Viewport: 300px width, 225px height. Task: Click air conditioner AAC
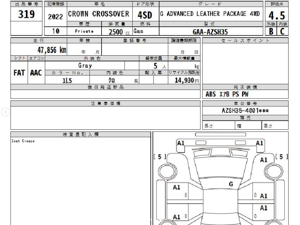coord(36,73)
